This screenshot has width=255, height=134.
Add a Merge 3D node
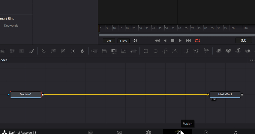pos(247,51)
